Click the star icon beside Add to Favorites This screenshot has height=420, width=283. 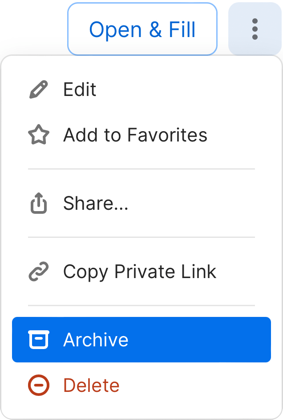(x=39, y=135)
